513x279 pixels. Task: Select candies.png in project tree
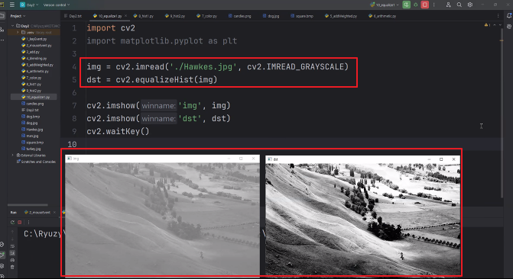(x=32, y=104)
